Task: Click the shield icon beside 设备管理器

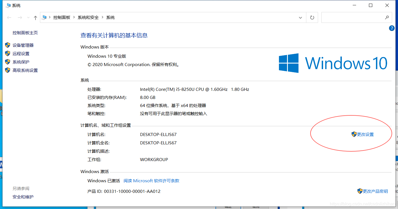Action: [8, 45]
